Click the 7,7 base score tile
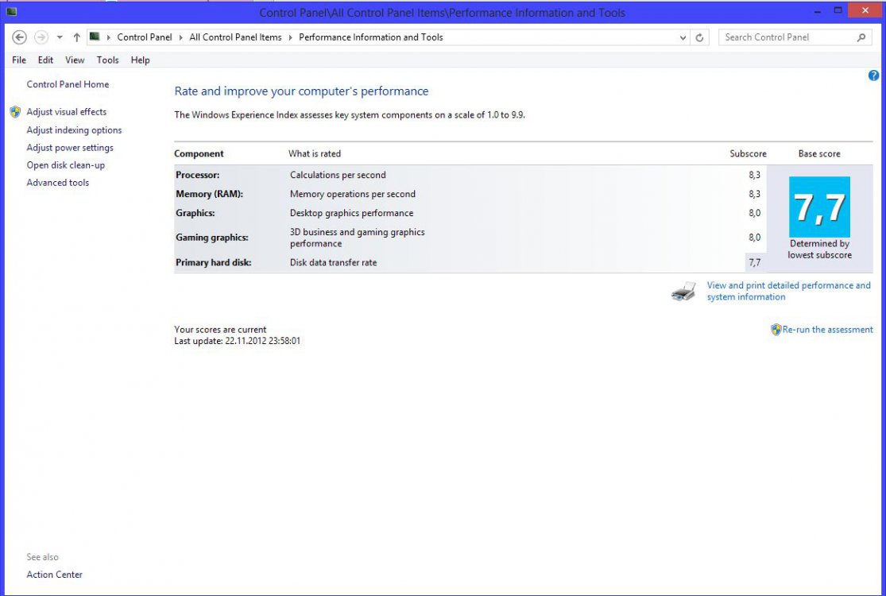Screen dimensions: 886x596 click(819, 207)
